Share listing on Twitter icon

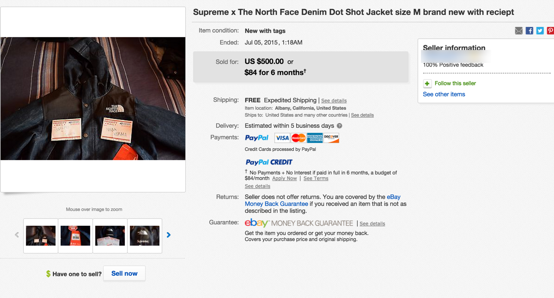[x=540, y=31]
